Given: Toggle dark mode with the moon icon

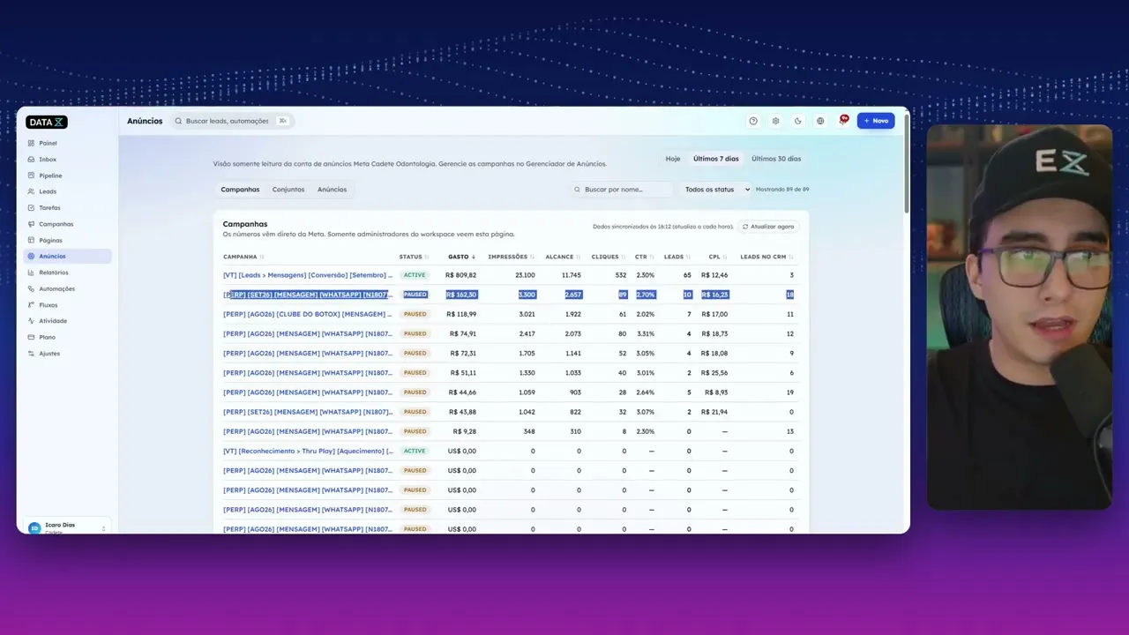Looking at the screenshot, I should pos(798,121).
